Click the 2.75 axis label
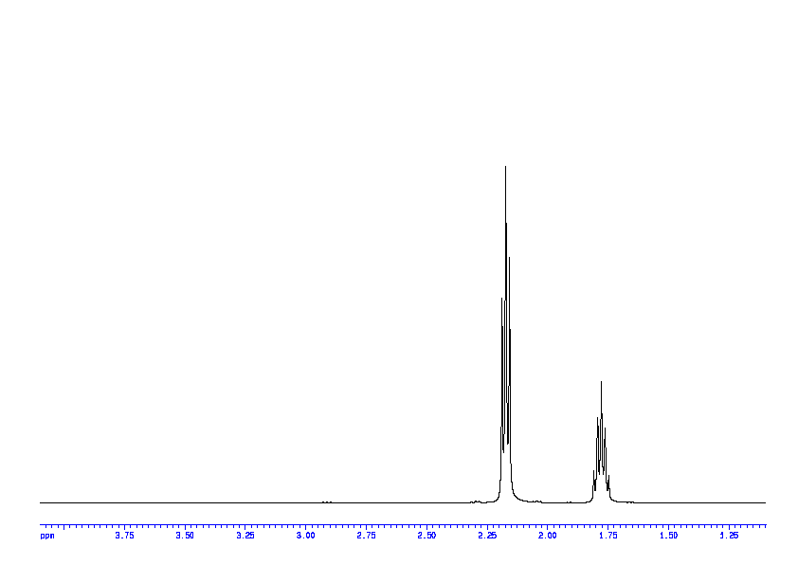The height and width of the screenshot is (565, 798). [366, 536]
